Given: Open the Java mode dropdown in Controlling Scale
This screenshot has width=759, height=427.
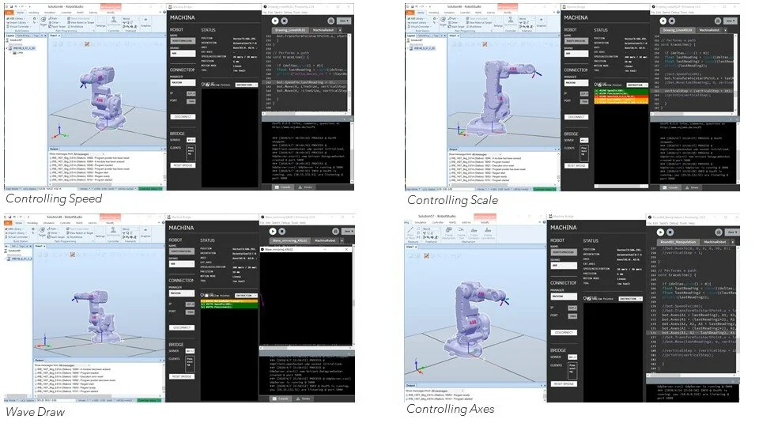Looking at the screenshot, I should coord(731,21).
